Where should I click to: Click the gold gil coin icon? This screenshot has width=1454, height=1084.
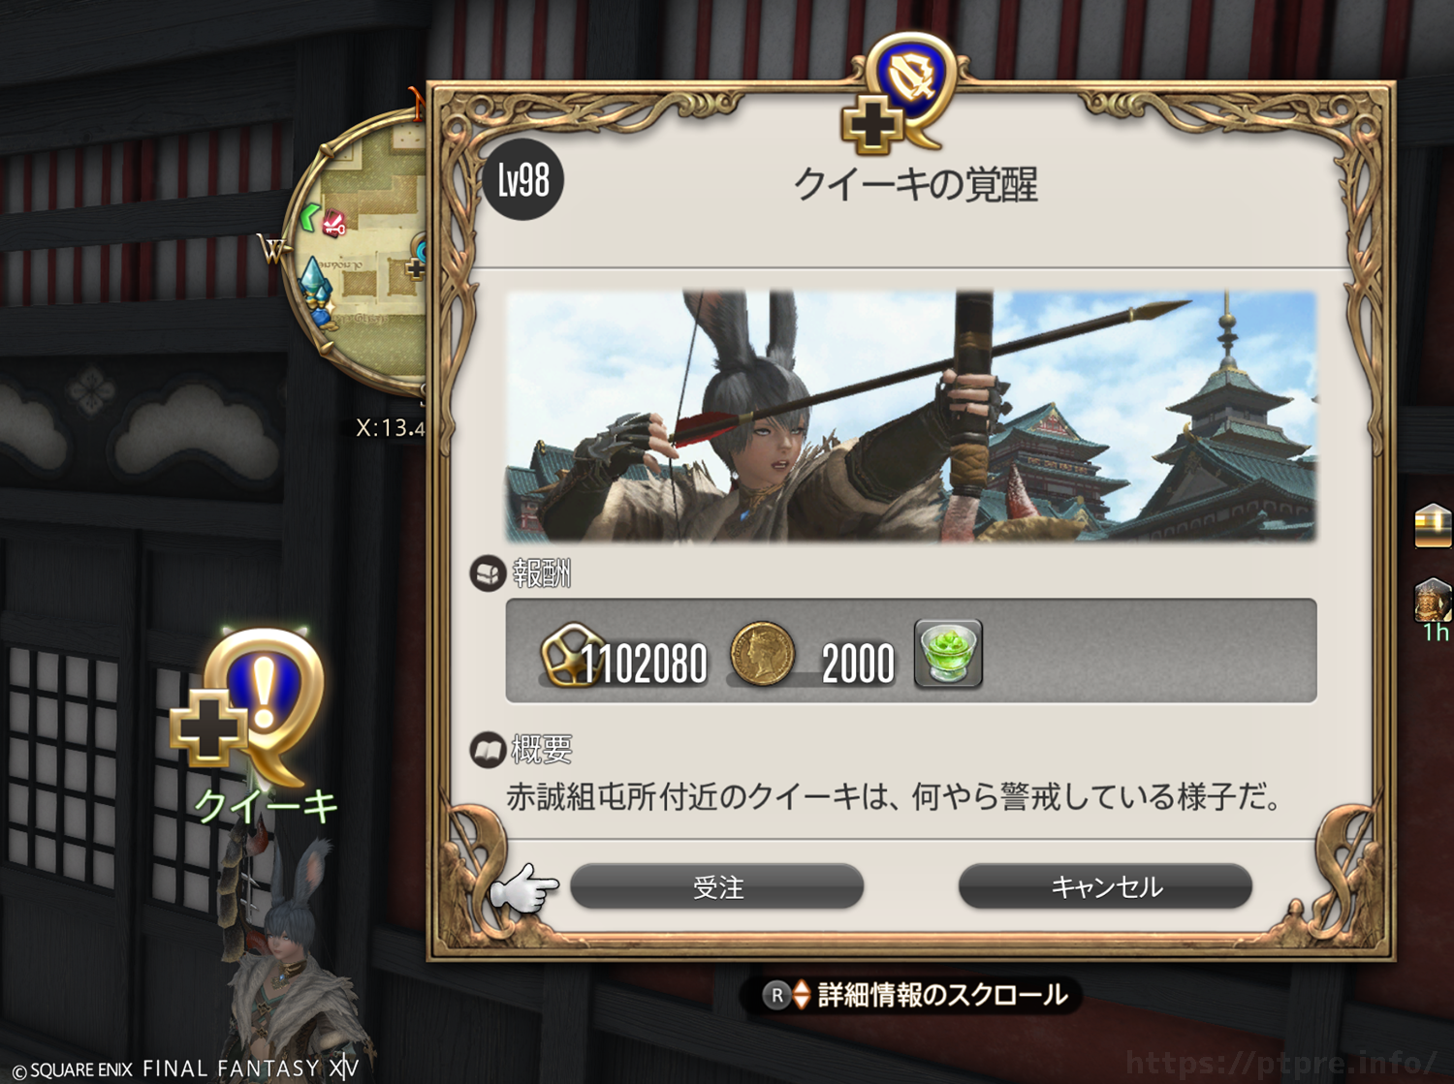(x=762, y=654)
